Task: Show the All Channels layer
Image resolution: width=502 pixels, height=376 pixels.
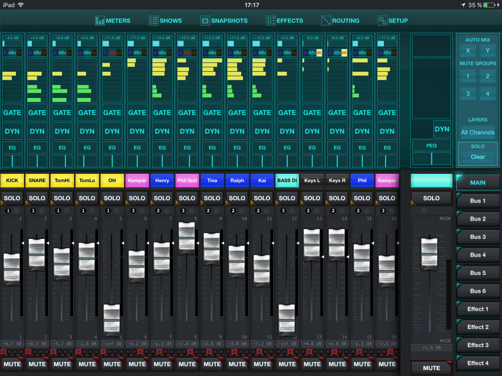Action: tap(478, 132)
